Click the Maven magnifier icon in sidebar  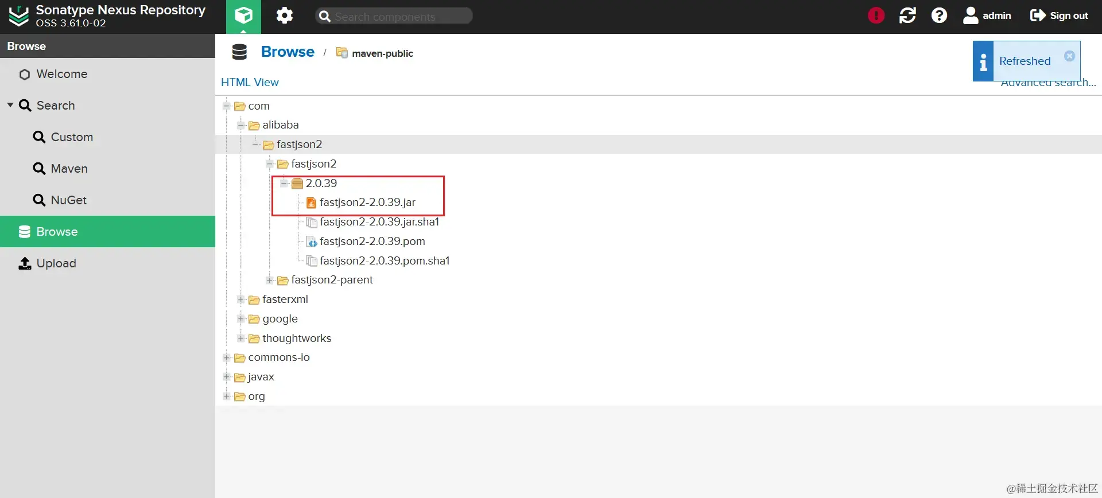[x=39, y=169]
